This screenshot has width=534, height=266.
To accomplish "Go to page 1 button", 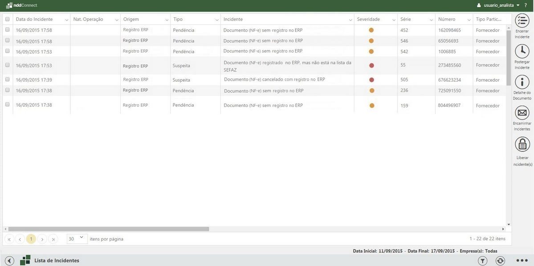I will (31, 239).
